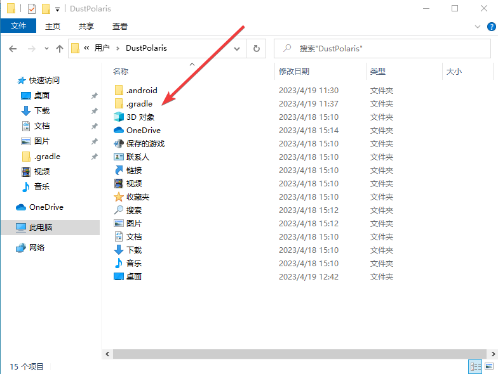This screenshot has width=498, height=374.
Task: Select the 视频 film icon in file list
Action: point(119,184)
